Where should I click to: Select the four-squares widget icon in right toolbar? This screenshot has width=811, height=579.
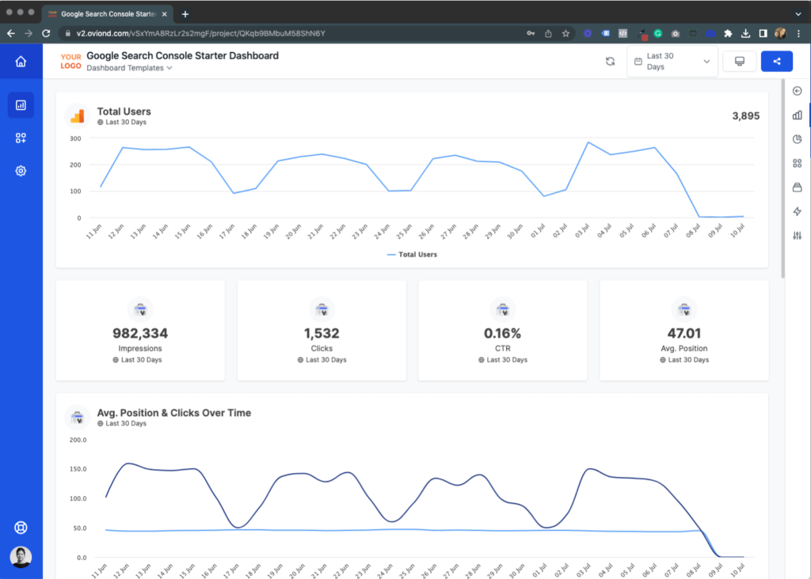coord(797,163)
